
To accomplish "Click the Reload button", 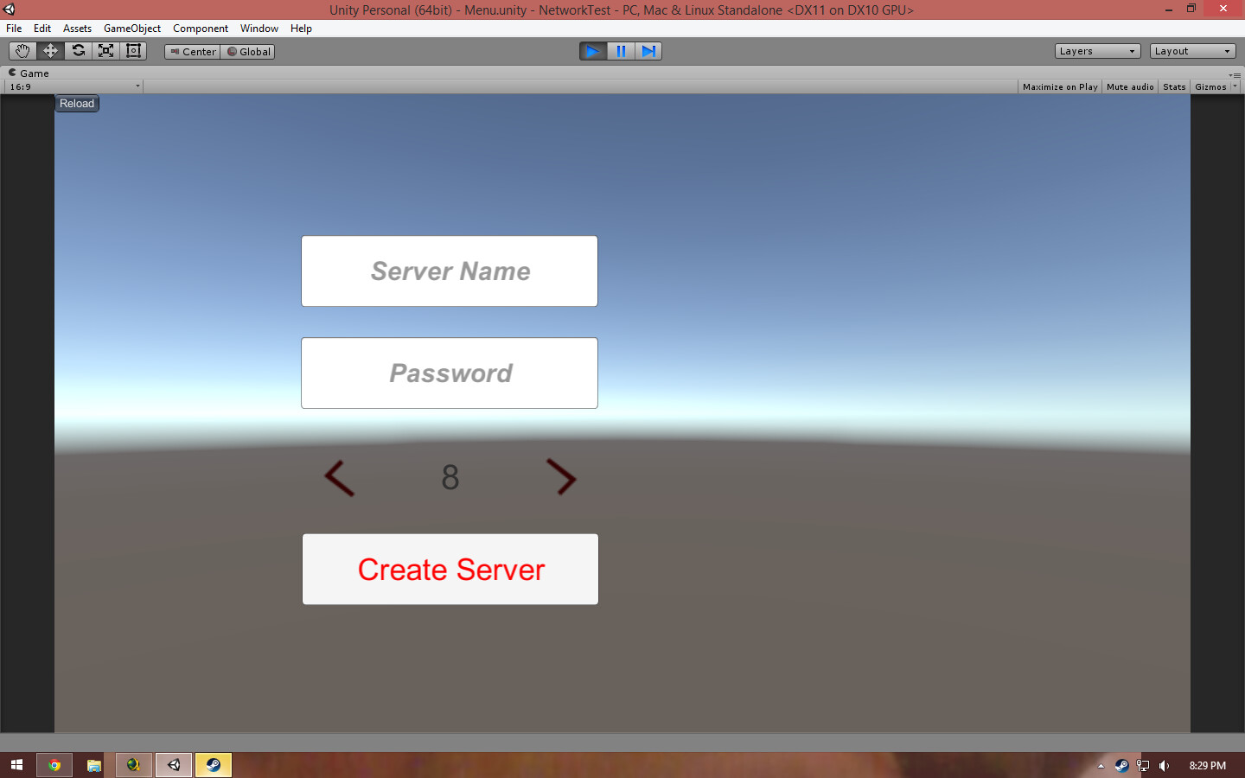I will [x=76, y=103].
